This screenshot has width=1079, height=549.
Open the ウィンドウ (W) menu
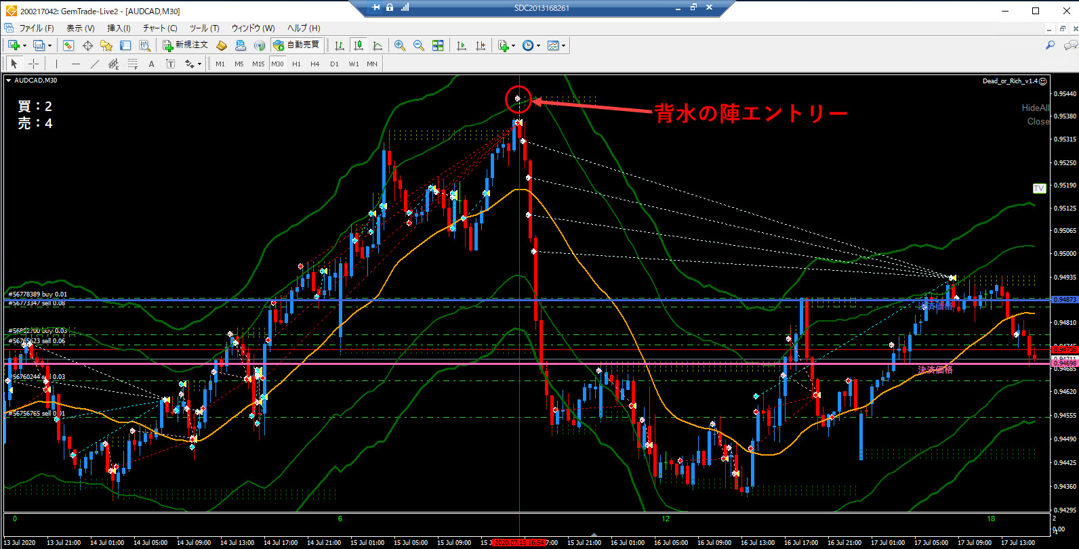[253, 28]
